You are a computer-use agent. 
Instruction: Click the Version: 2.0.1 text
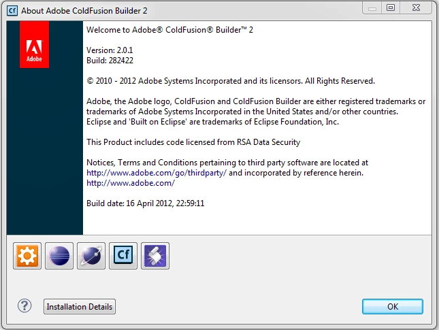point(110,50)
